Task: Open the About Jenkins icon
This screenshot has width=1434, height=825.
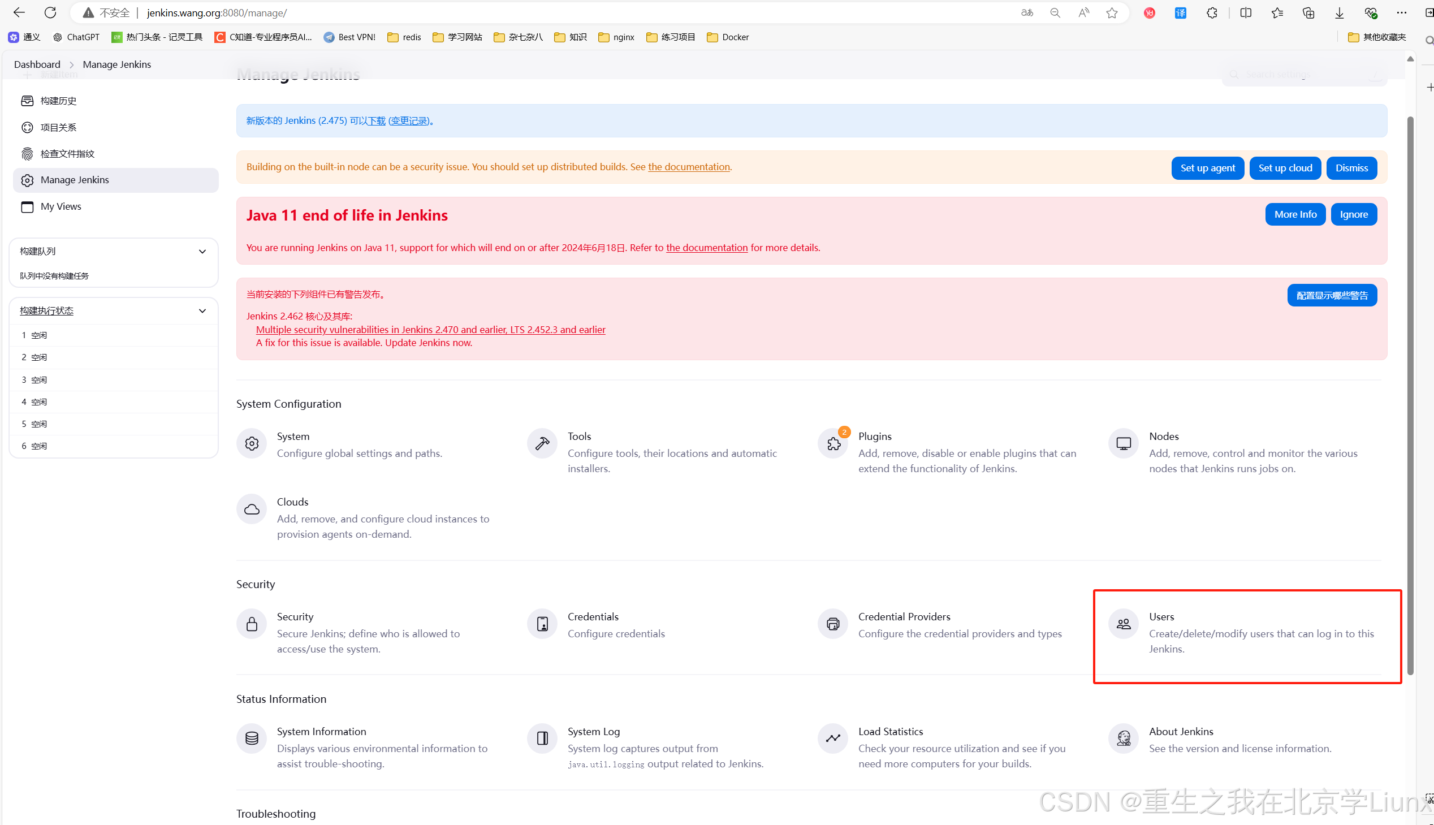Action: (x=1124, y=738)
